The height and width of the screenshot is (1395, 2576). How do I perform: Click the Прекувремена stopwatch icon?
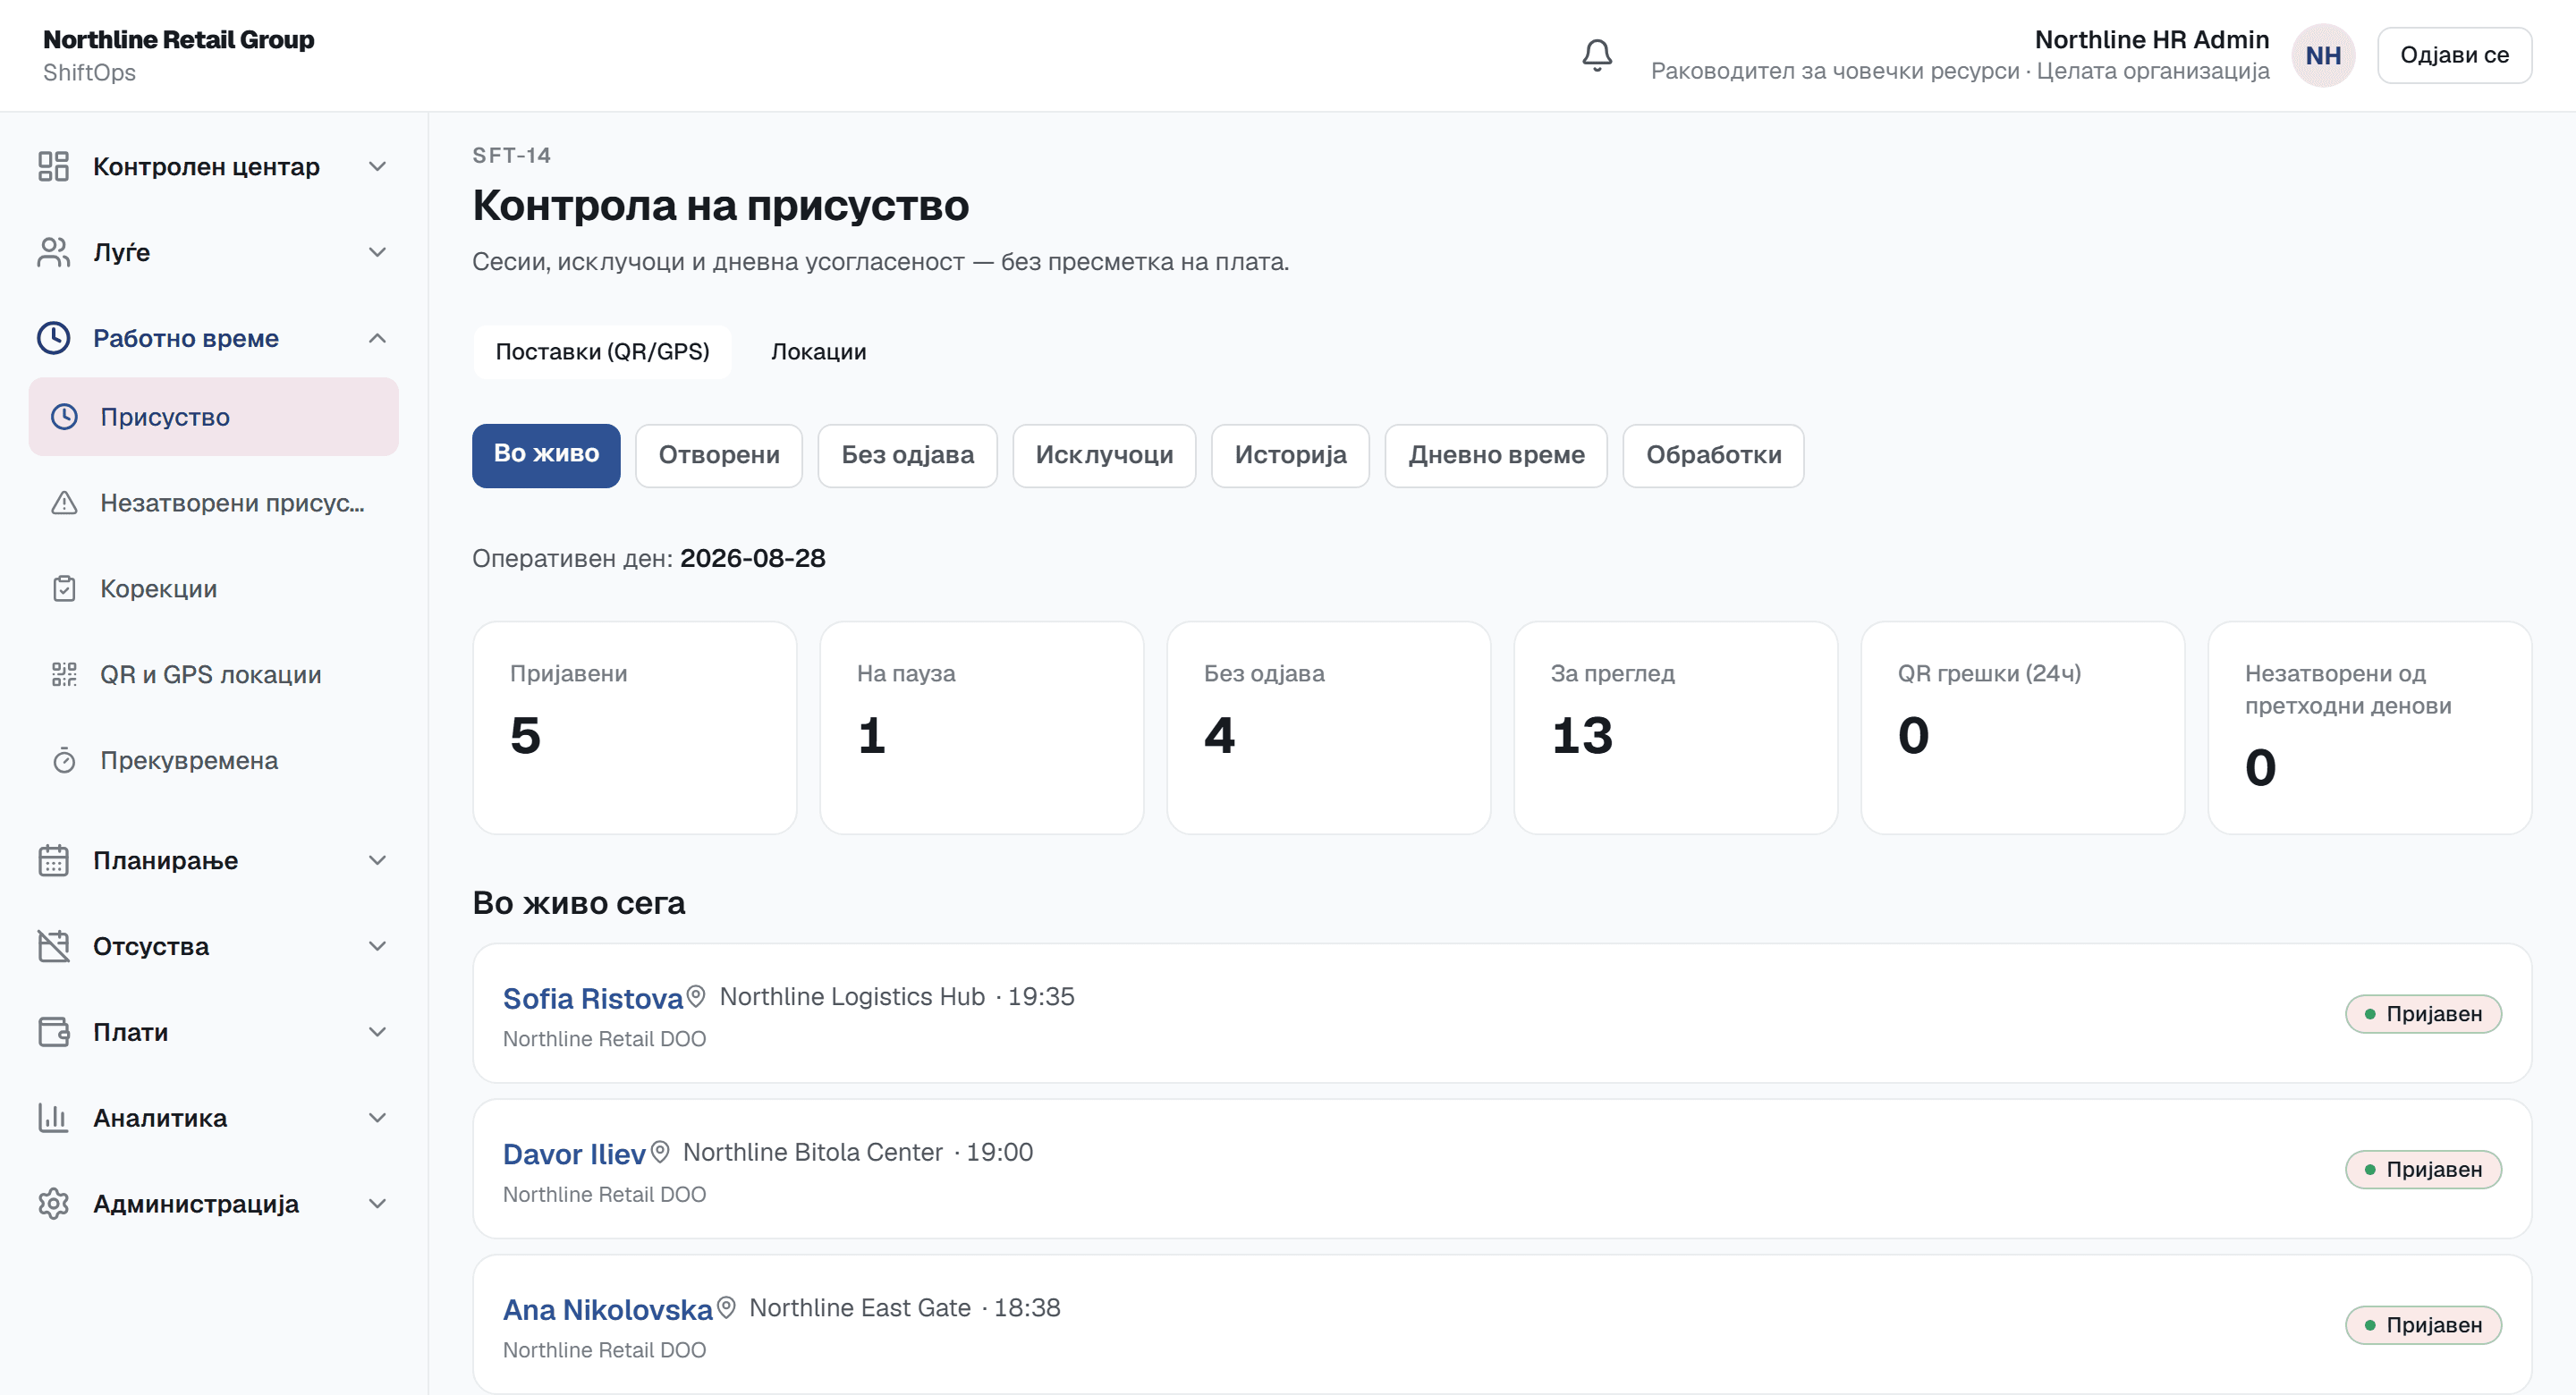coord(64,761)
